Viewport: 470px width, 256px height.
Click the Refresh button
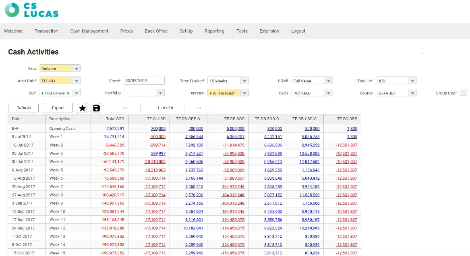point(23,108)
